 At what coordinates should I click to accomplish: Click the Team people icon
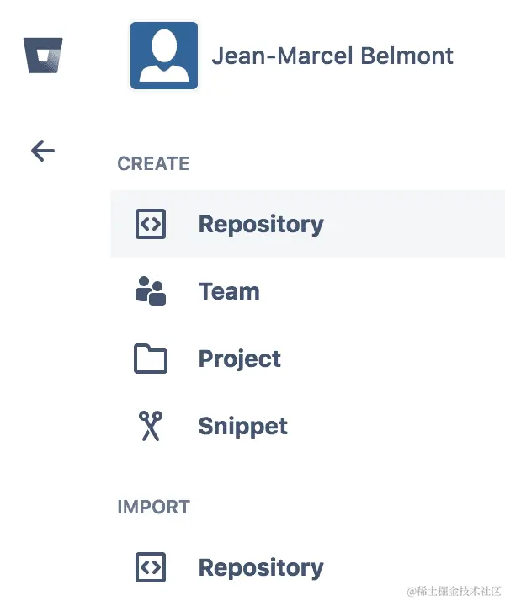tap(151, 291)
